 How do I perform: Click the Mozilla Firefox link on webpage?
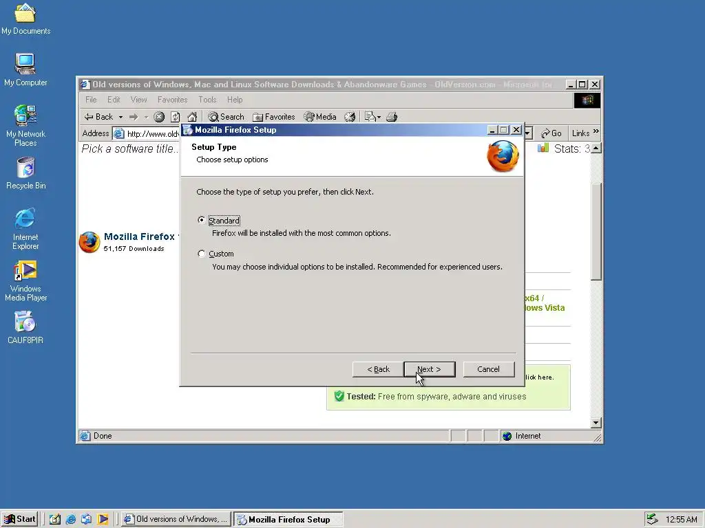[139, 236]
